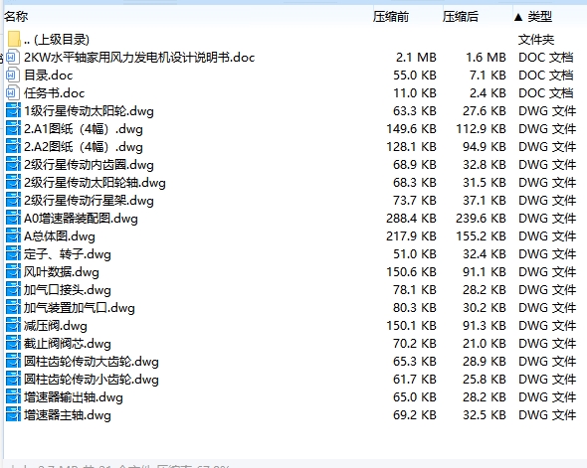Click the 55.0 KB uncompressed size cell
Screen dimensions: 587x468
coord(415,76)
